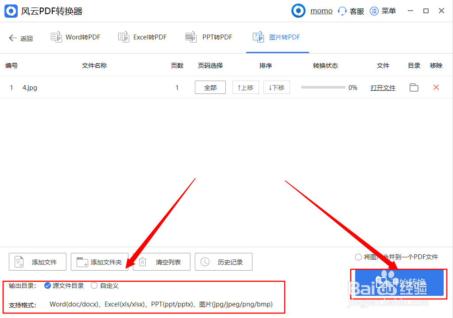Click the Excel转PDF conversion icon
The width and height of the screenshot is (453, 318).
click(124, 37)
